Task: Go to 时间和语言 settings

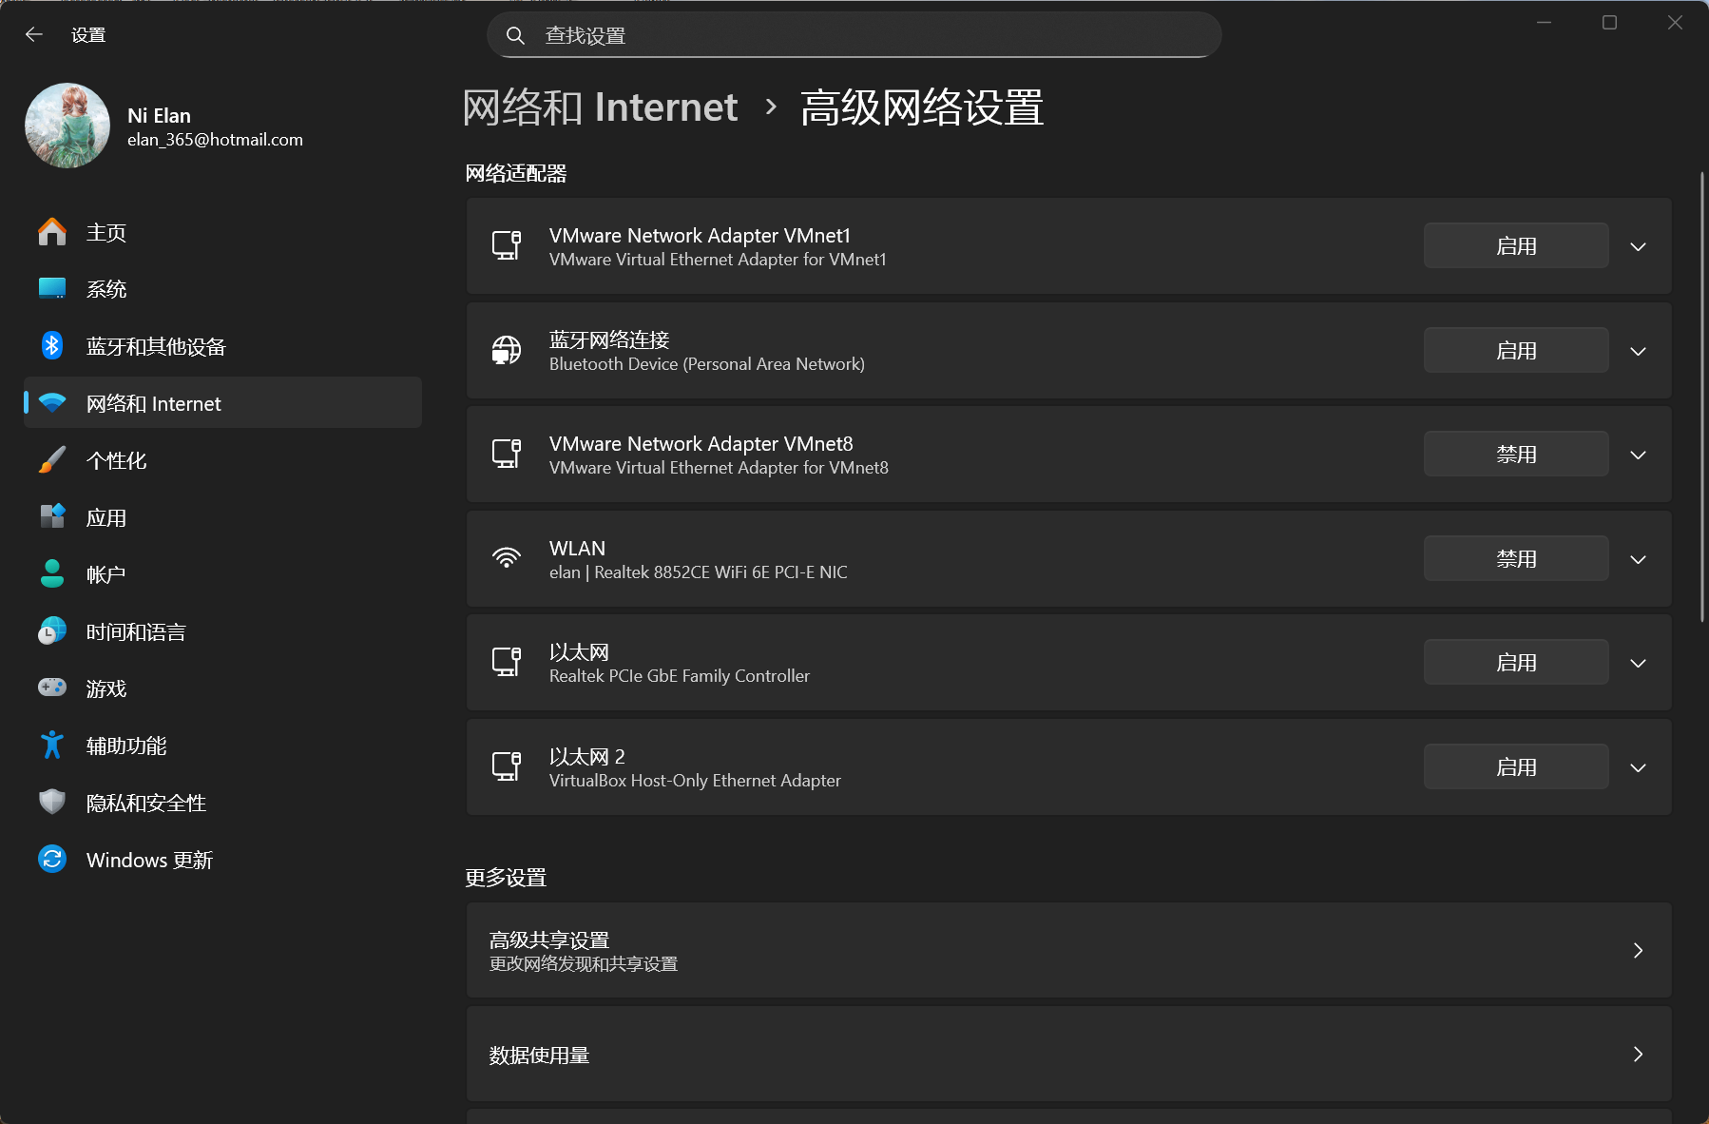Action: click(x=135, y=631)
